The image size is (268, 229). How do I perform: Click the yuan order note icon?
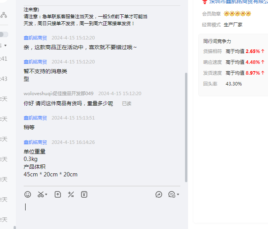click(x=84, y=195)
